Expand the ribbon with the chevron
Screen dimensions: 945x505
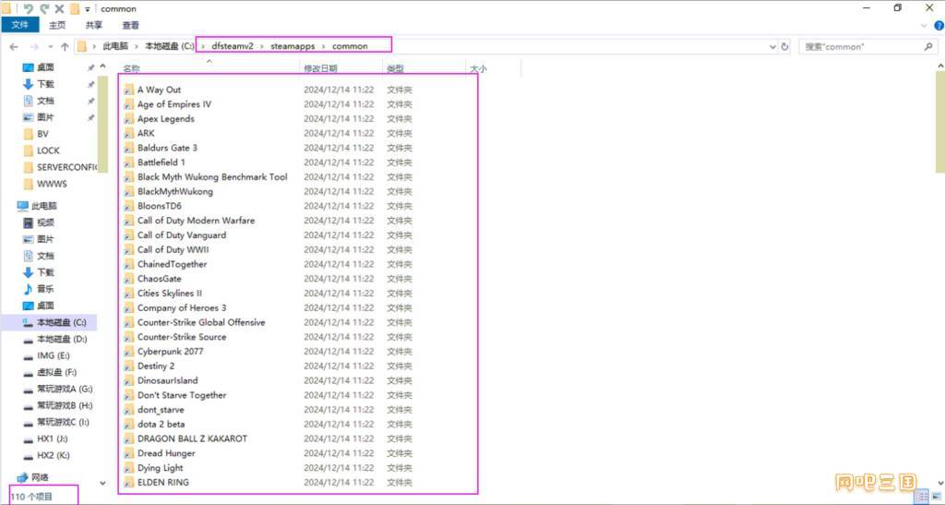click(924, 25)
